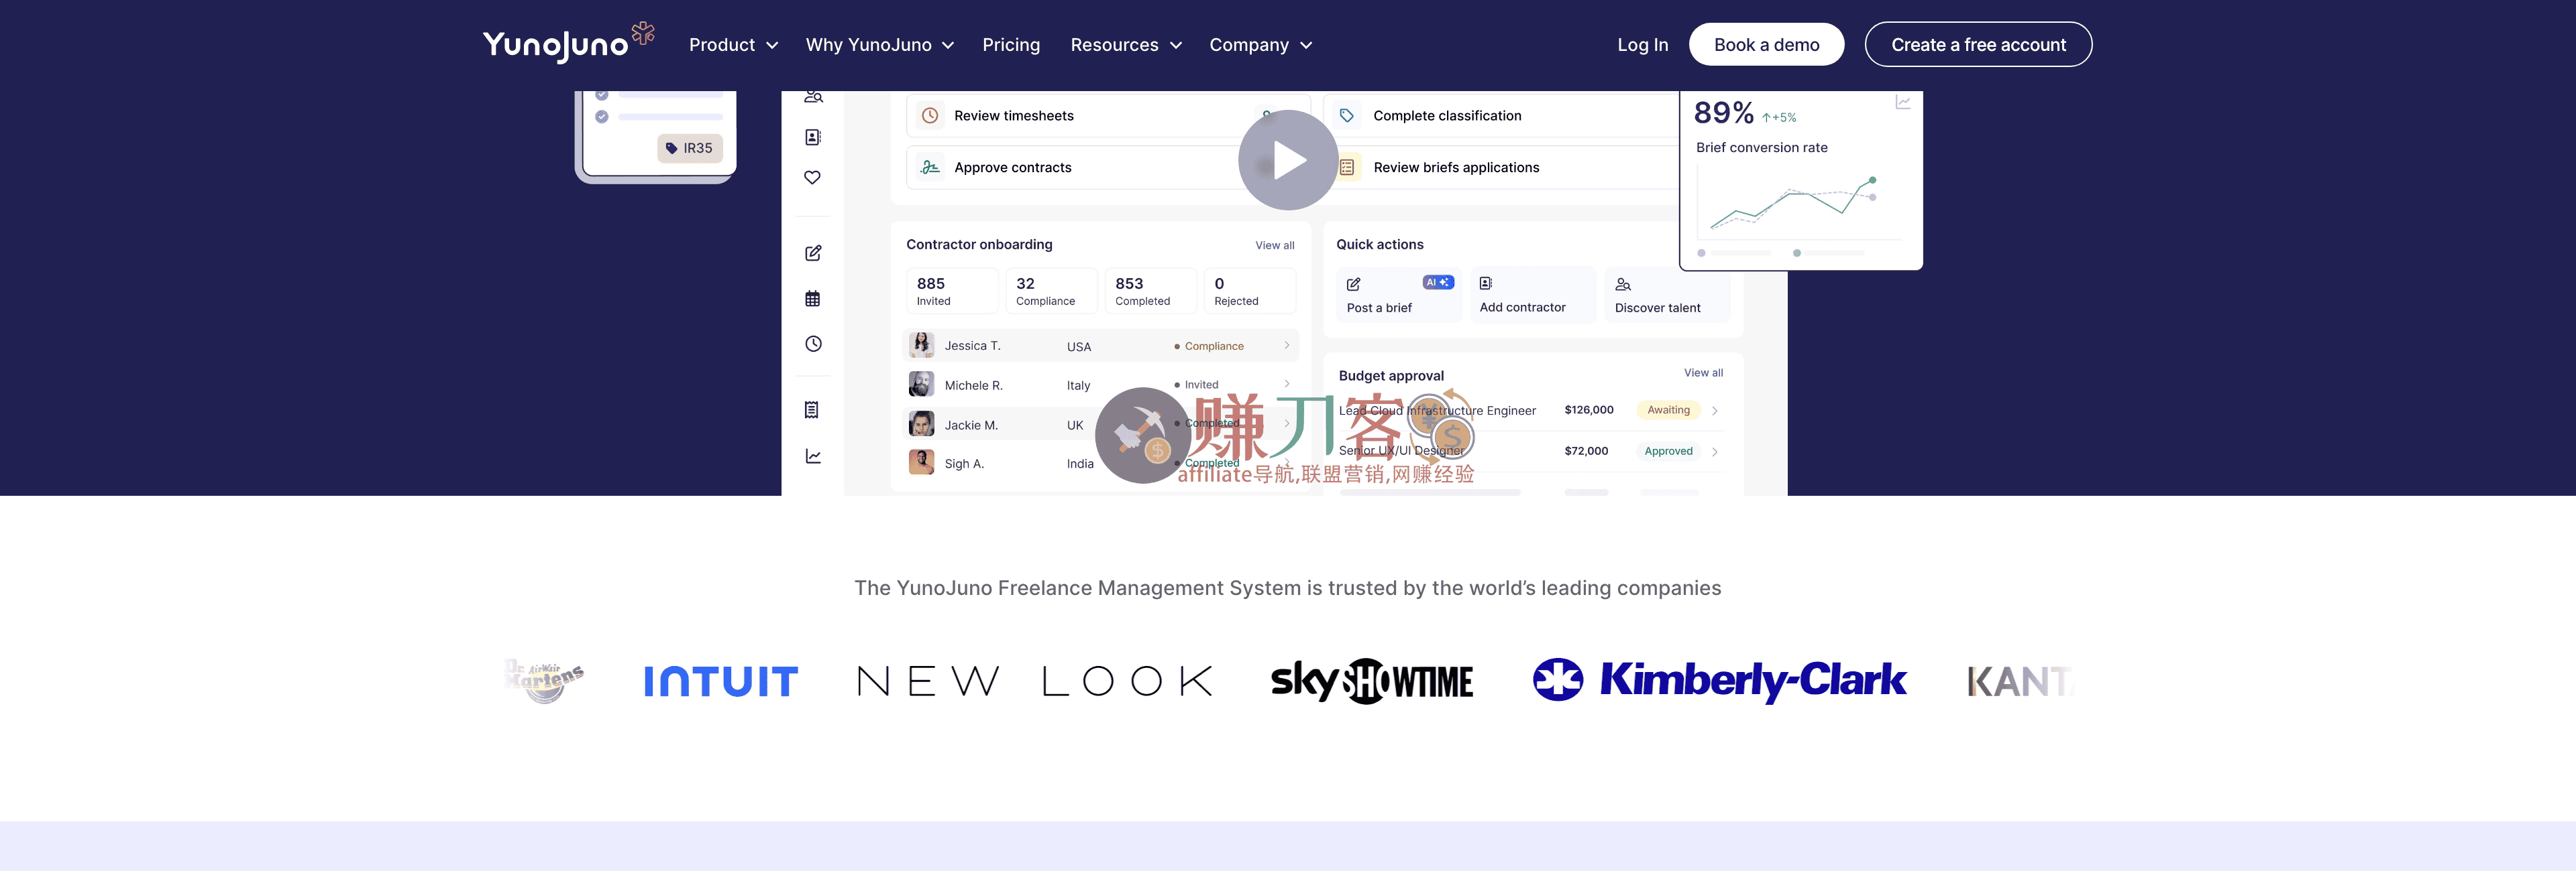
Task: Click Create a free account button
Action: pyautogui.click(x=1978, y=45)
